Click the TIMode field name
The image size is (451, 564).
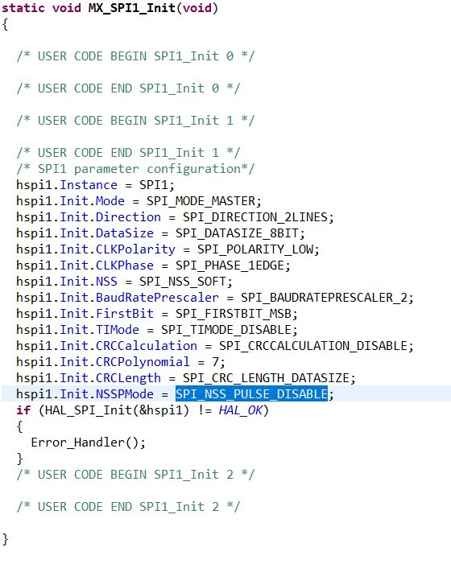[118, 330]
